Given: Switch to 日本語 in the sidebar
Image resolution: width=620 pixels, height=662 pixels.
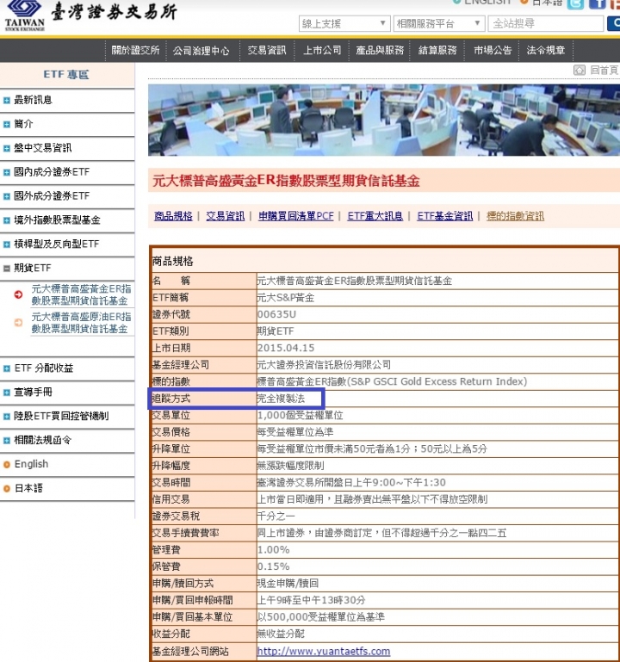Looking at the screenshot, I should pyautogui.click(x=28, y=489).
